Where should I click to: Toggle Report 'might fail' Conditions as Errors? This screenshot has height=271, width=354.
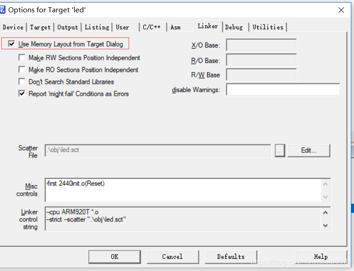[x=22, y=93]
